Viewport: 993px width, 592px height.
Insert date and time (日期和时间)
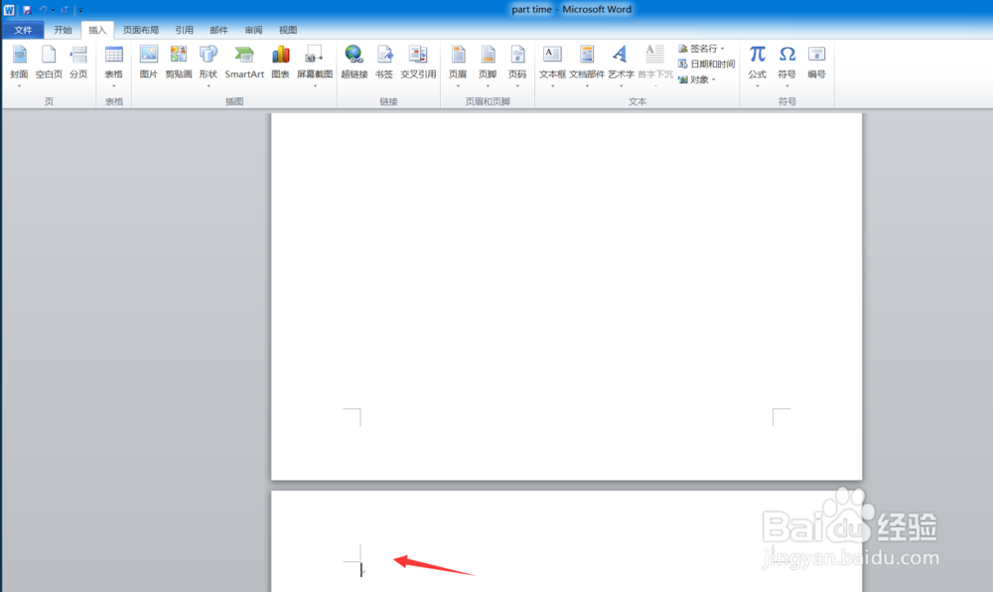click(x=706, y=64)
